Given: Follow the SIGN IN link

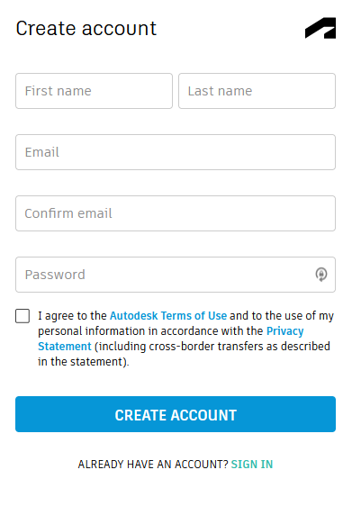Looking at the screenshot, I should coord(252,464).
